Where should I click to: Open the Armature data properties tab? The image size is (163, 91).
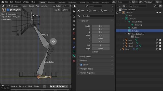pos(74,52)
